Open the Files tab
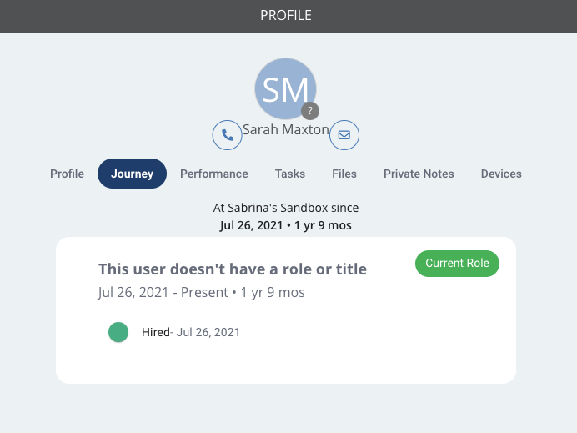 344,174
